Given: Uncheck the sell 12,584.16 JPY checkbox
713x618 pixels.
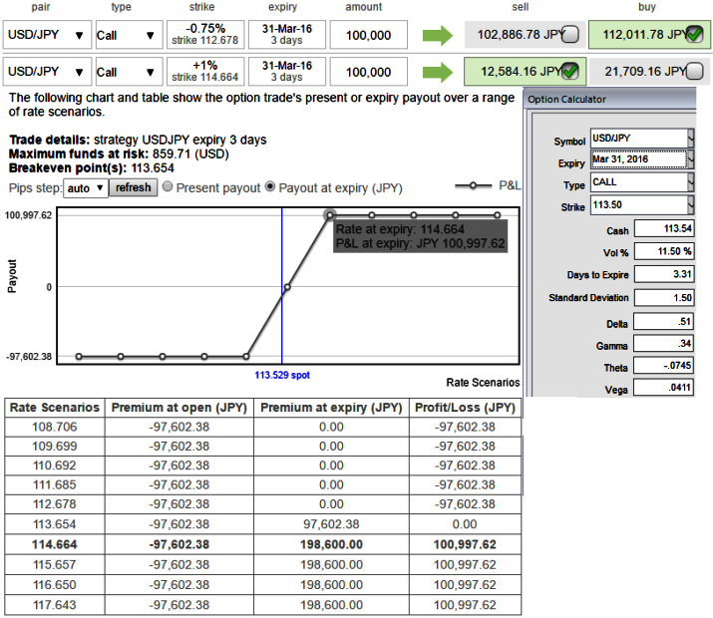Looking at the screenshot, I should click(570, 72).
